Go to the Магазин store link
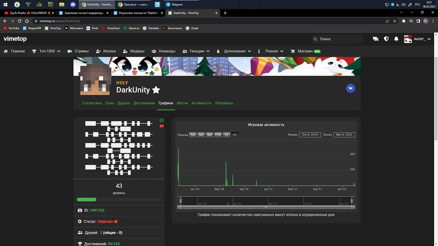Screen dimensions: 438x246 (305, 51)
